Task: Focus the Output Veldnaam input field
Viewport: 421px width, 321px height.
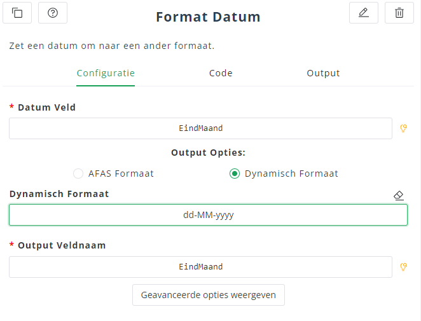Action: tap(200, 267)
